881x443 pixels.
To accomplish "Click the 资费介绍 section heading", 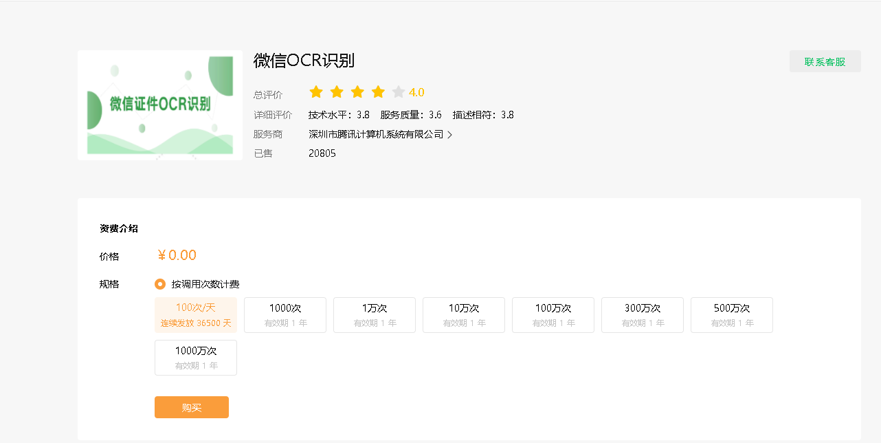I will [119, 228].
